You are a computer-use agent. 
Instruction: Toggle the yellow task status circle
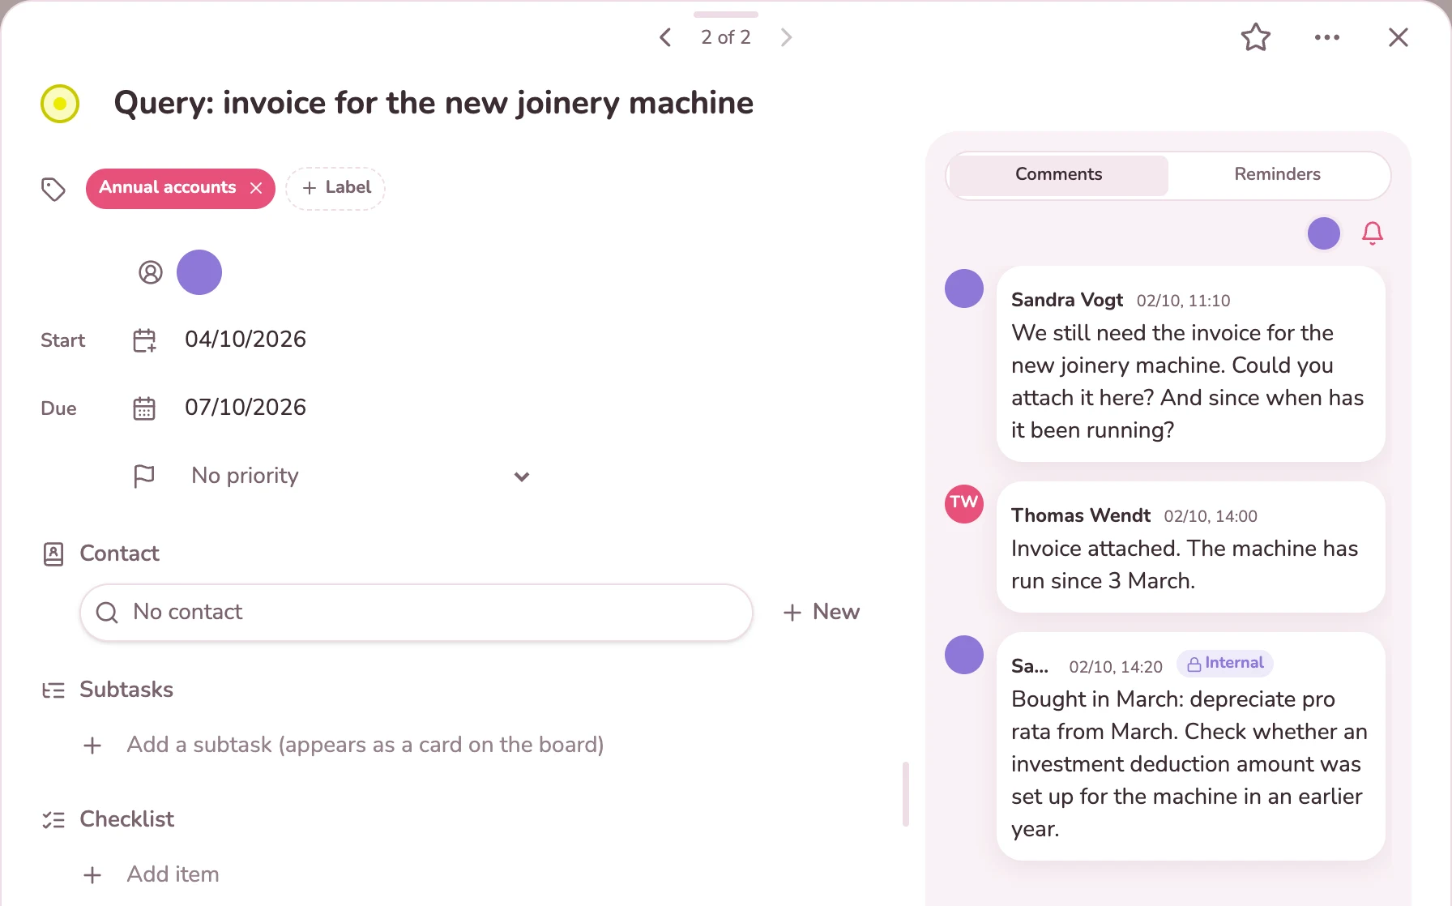[x=60, y=104]
